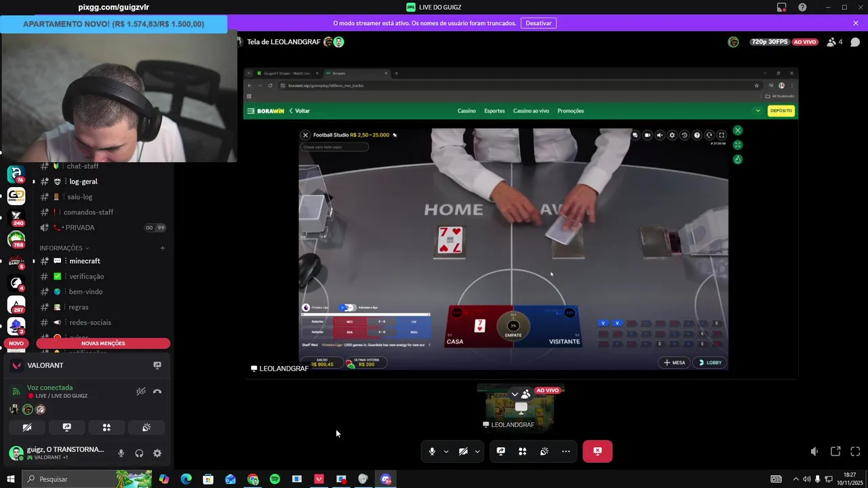This screenshot has width=868, height=488.
Task: Adjust stream volume speaker icon
Action: (x=814, y=451)
